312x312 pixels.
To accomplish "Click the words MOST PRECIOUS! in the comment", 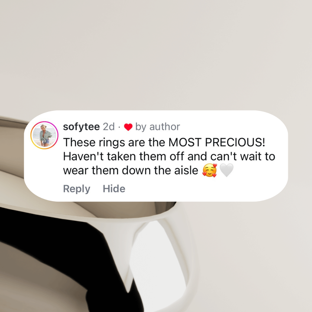I will [x=217, y=142].
